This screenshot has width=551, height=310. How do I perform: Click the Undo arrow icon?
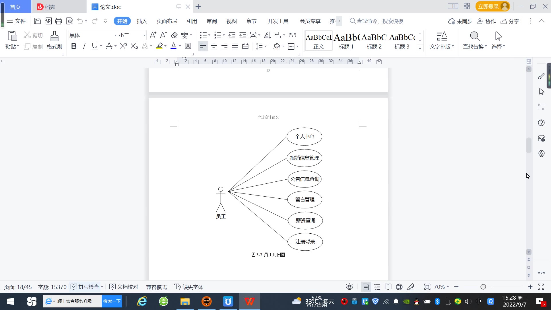80,21
